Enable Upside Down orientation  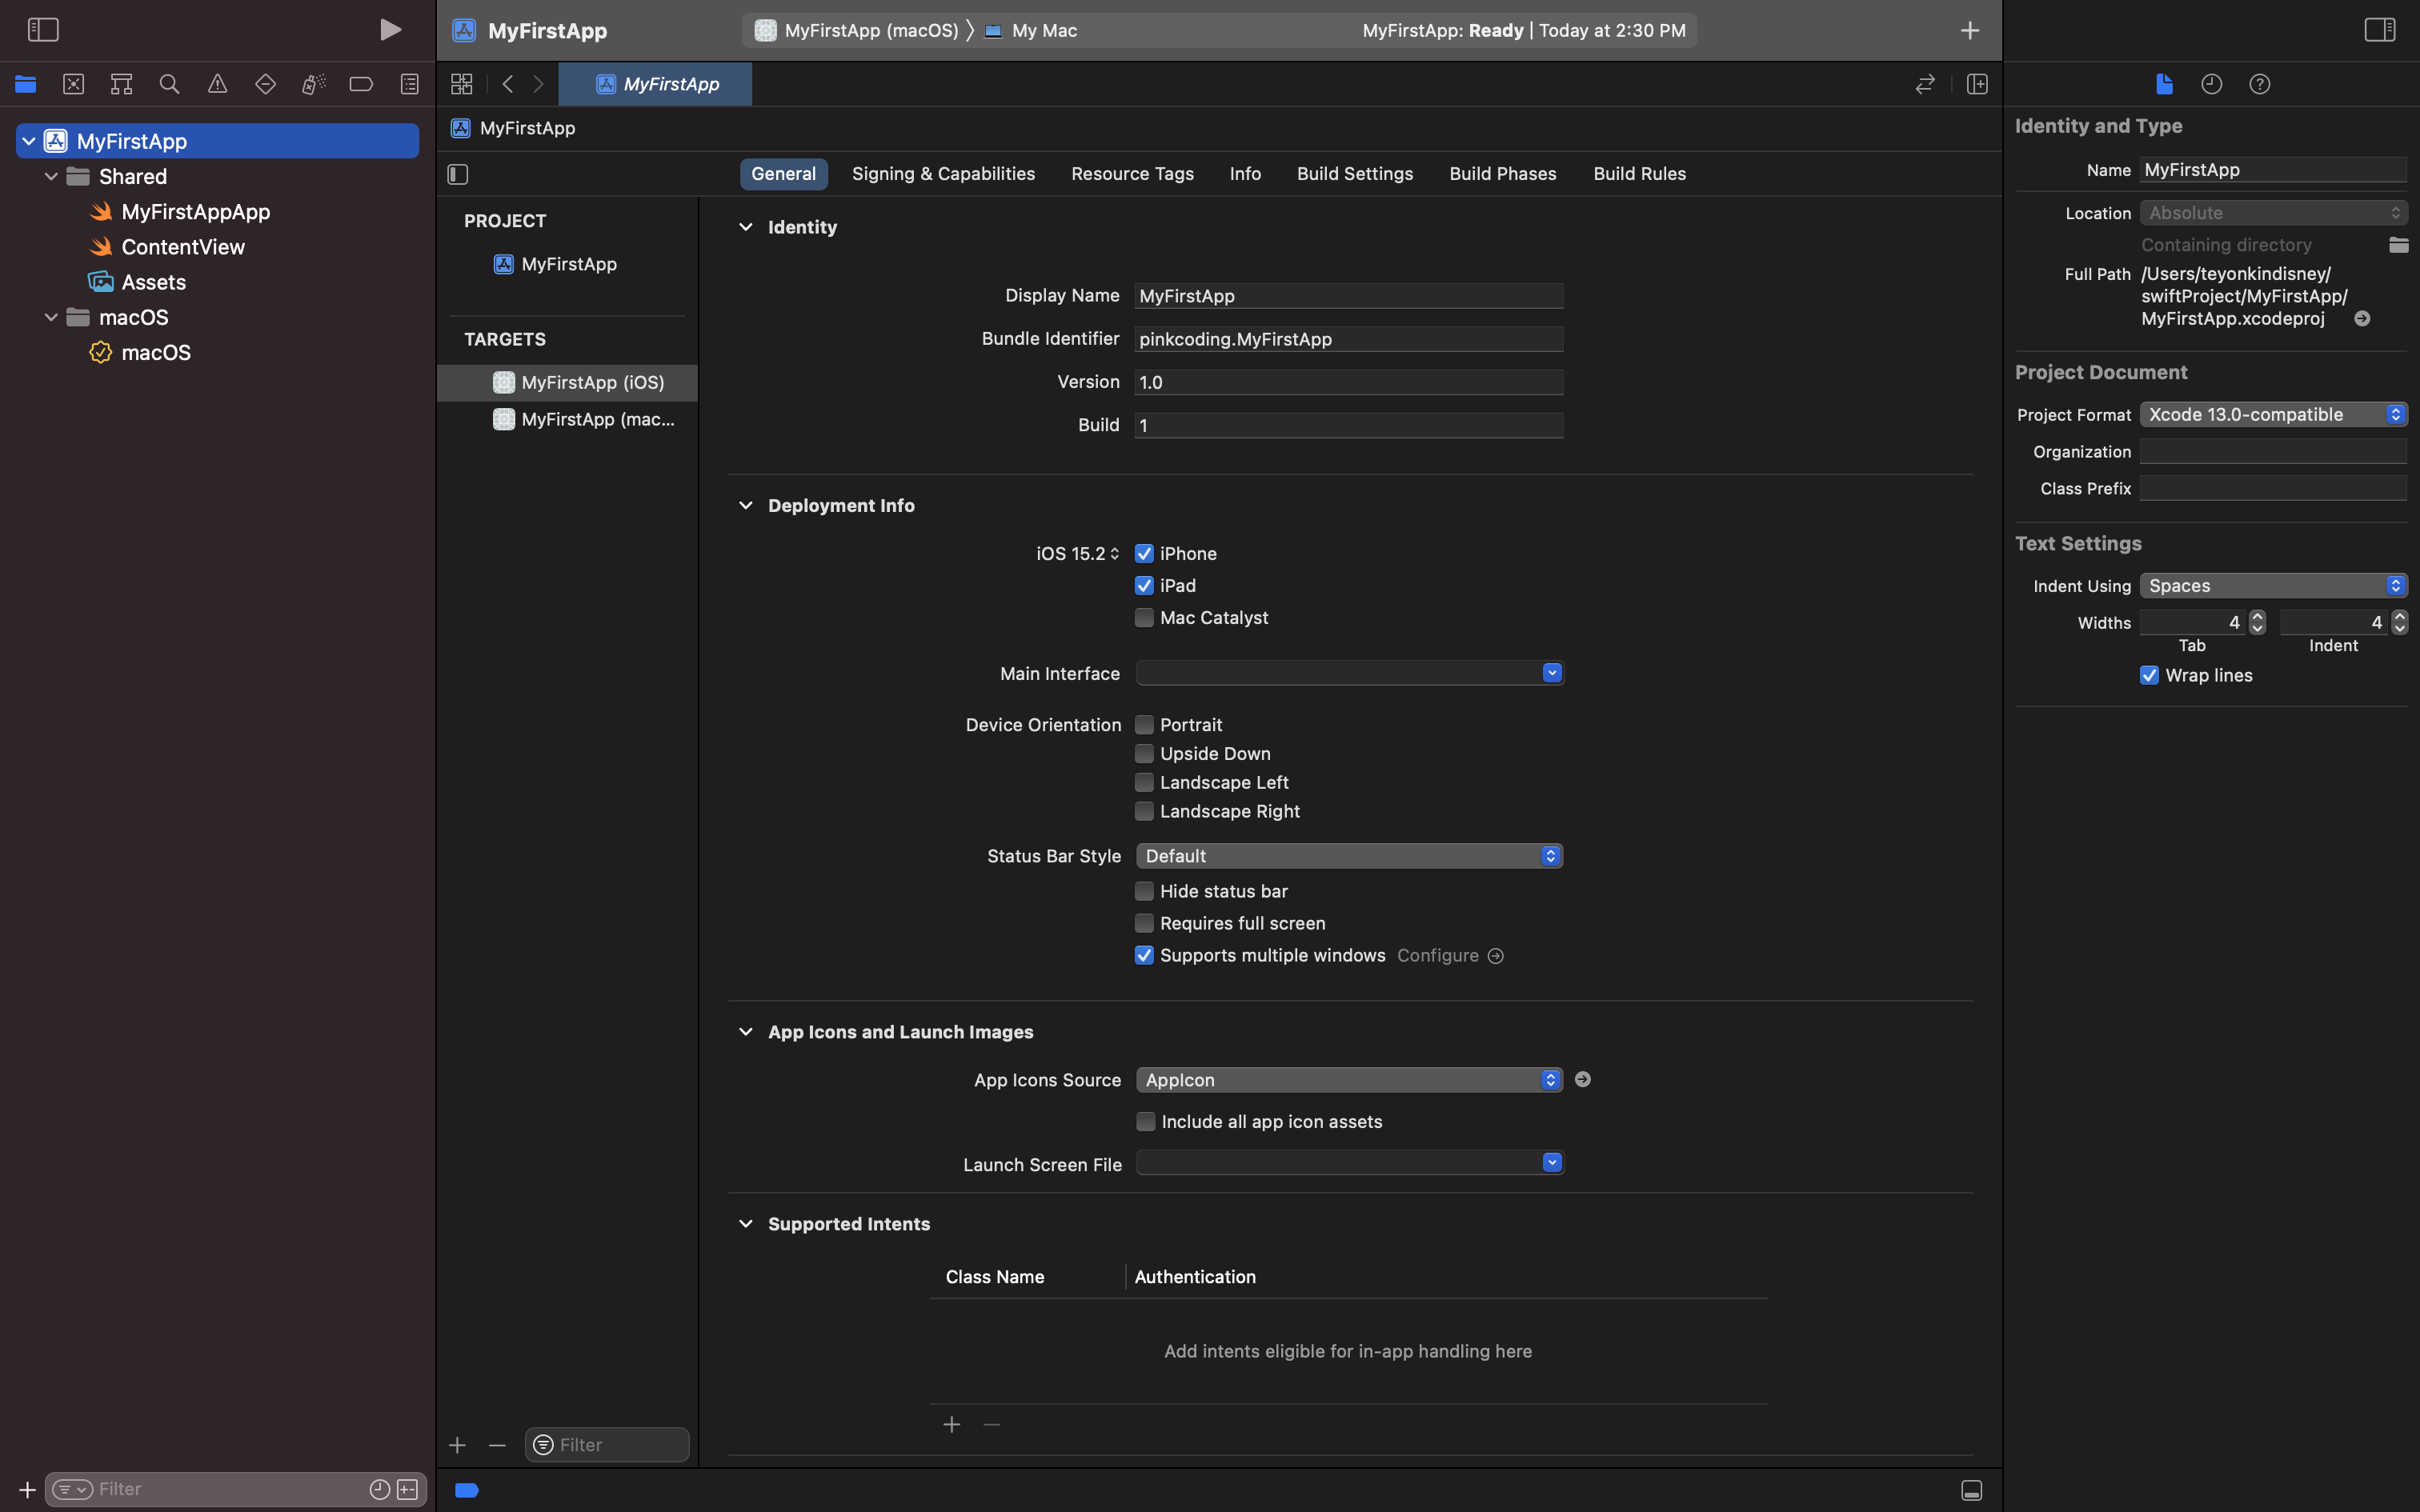point(1144,753)
